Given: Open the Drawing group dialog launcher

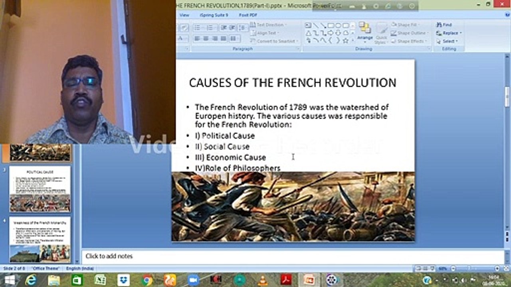Looking at the screenshot, I should (430, 49).
